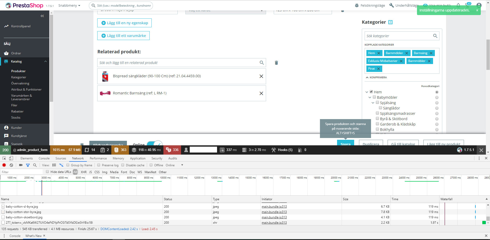490x240 pixels.
Task: Uncheck the Hem category checkbox
Action: [x=371, y=92]
